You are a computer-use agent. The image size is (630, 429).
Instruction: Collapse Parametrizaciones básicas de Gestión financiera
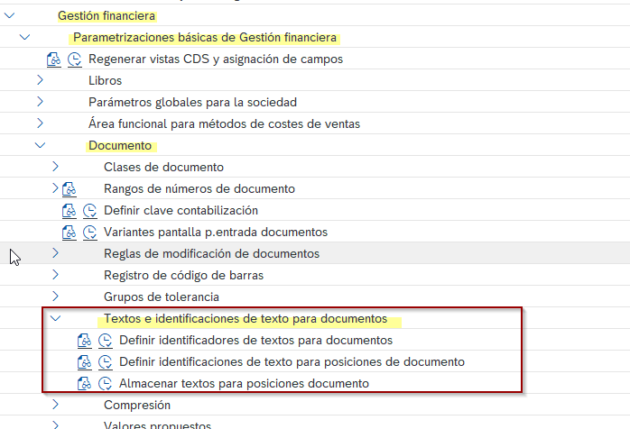24,38
